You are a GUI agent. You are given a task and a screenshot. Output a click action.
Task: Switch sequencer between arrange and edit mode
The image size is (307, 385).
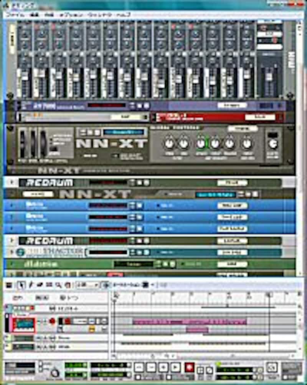[x=9, y=285]
